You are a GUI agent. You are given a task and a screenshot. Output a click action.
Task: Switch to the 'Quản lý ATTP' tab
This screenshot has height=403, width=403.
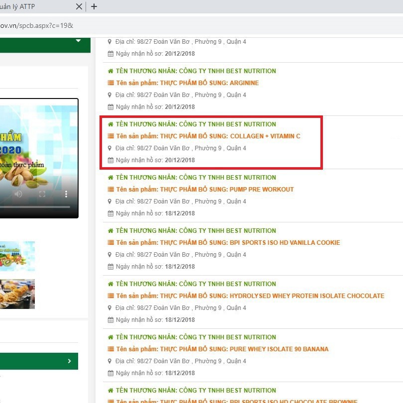point(30,6)
